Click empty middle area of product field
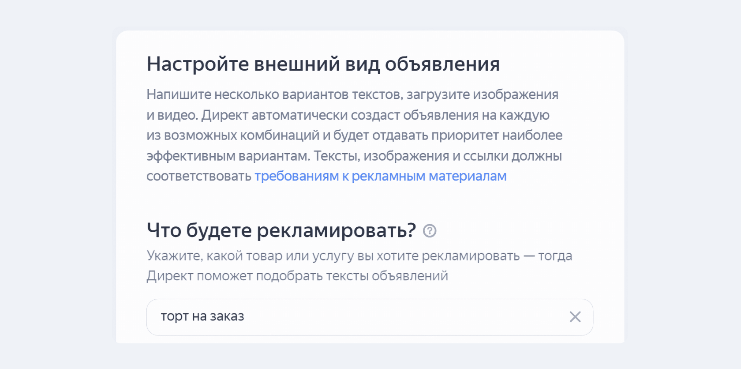The width and height of the screenshot is (741, 369). coord(397,317)
